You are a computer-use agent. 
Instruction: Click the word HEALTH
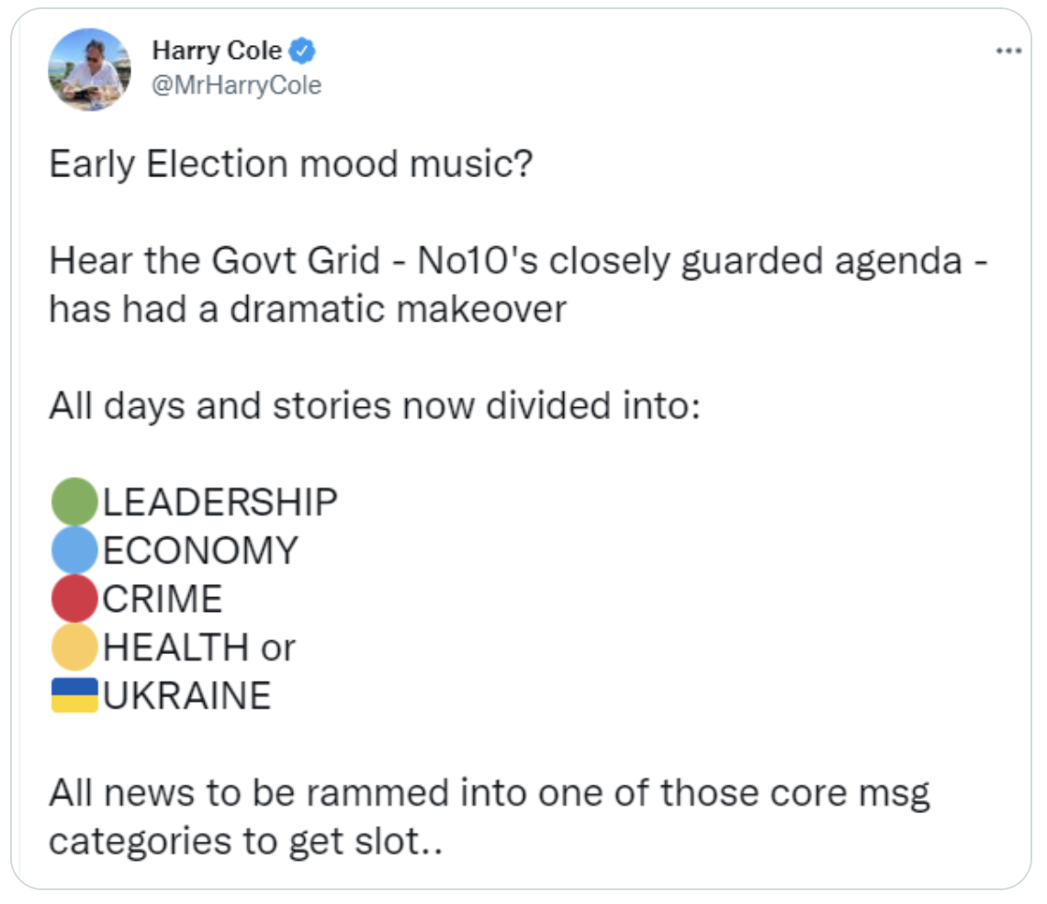[175, 649]
